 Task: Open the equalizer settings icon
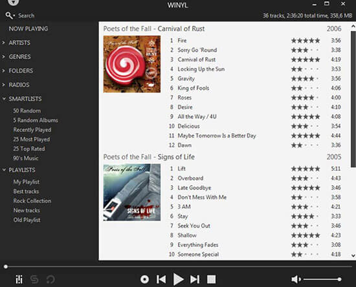coord(19,279)
